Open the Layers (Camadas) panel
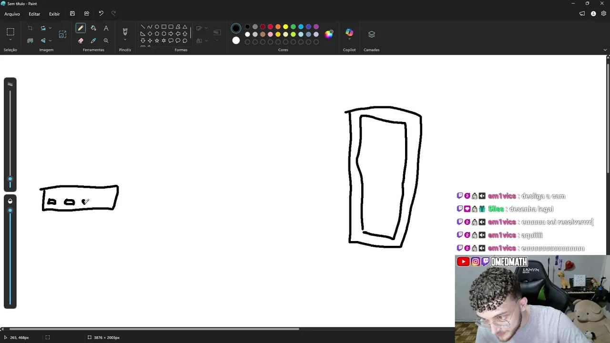 click(x=372, y=34)
